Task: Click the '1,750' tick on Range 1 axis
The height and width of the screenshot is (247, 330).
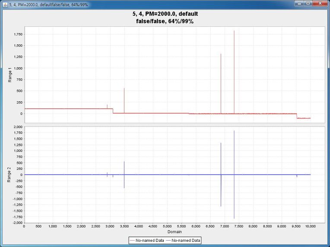Action: pyautogui.click(x=18, y=34)
